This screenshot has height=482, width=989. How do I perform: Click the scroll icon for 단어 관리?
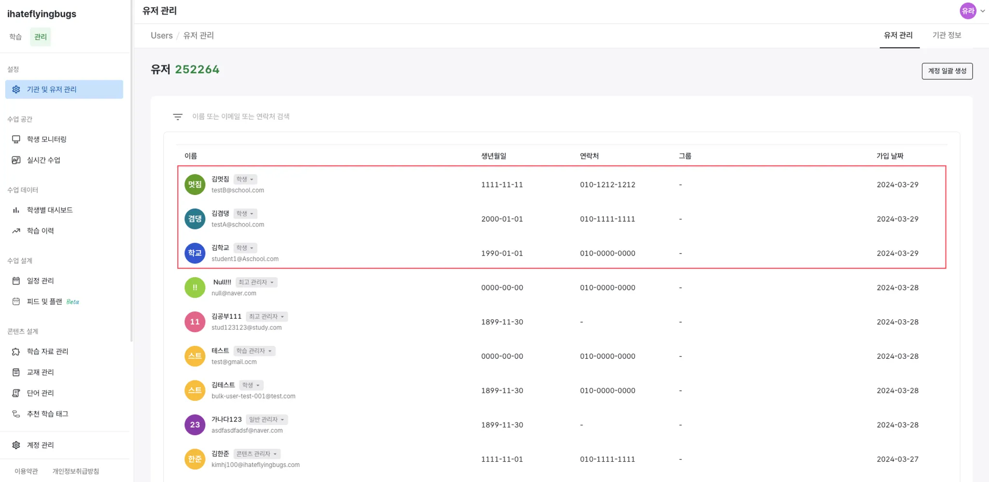pyautogui.click(x=16, y=393)
